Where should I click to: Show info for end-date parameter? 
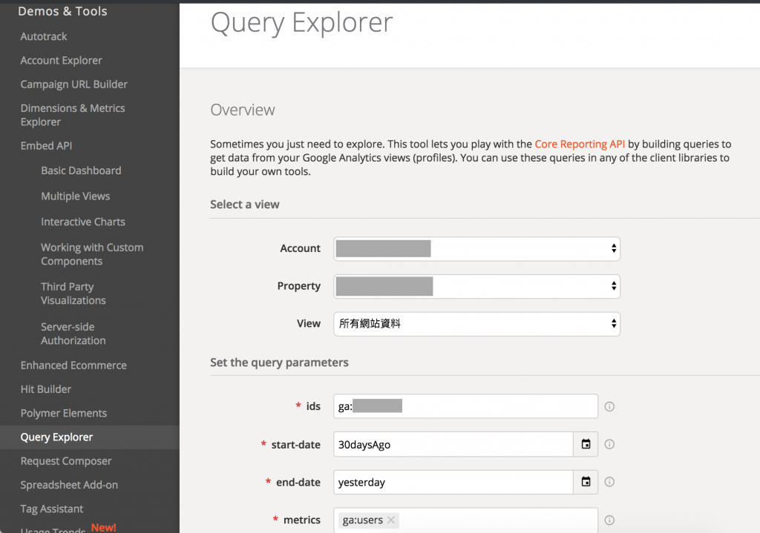(609, 482)
